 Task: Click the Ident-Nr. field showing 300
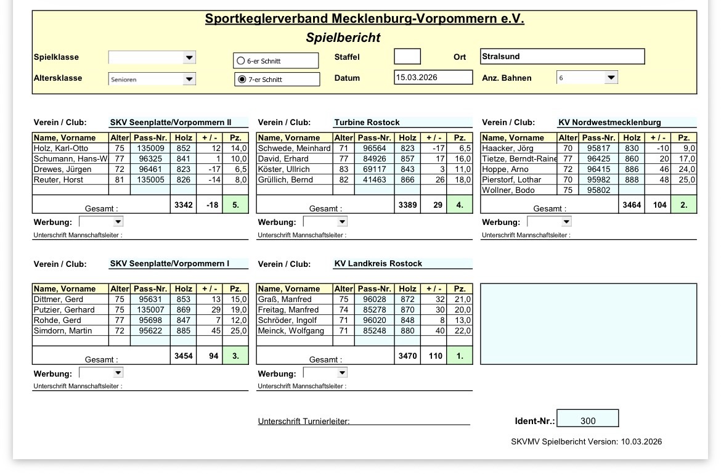[x=587, y=420]
